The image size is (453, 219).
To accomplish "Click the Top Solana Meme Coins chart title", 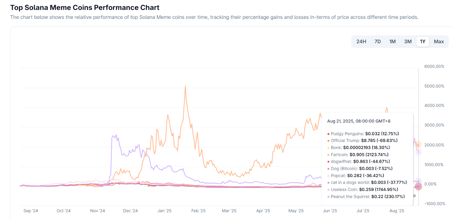I will [x=85, y=8].
